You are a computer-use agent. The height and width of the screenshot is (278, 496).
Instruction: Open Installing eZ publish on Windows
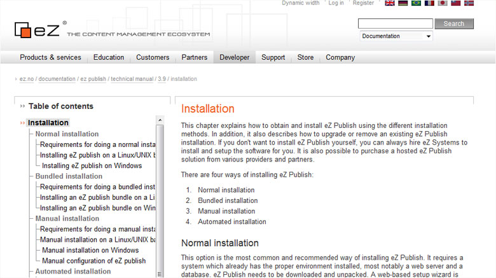[x=92, y=165]
